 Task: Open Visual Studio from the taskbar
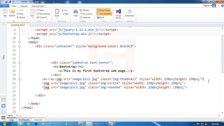[97, 124]
